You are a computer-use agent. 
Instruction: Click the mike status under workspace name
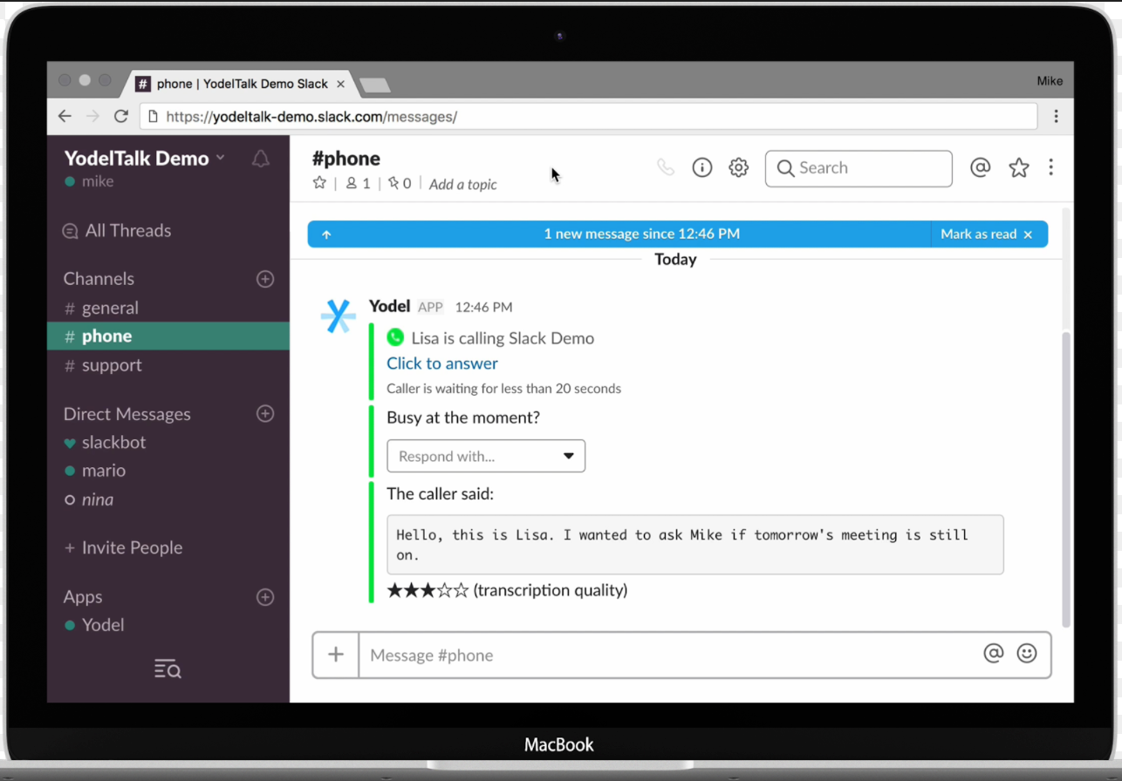point(89,181)
